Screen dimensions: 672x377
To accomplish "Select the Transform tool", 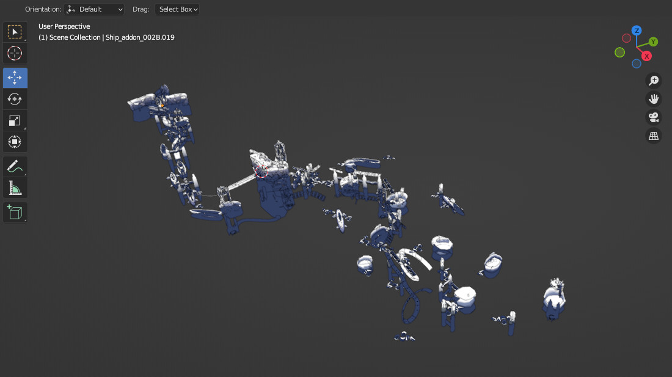I will [15, 142].
